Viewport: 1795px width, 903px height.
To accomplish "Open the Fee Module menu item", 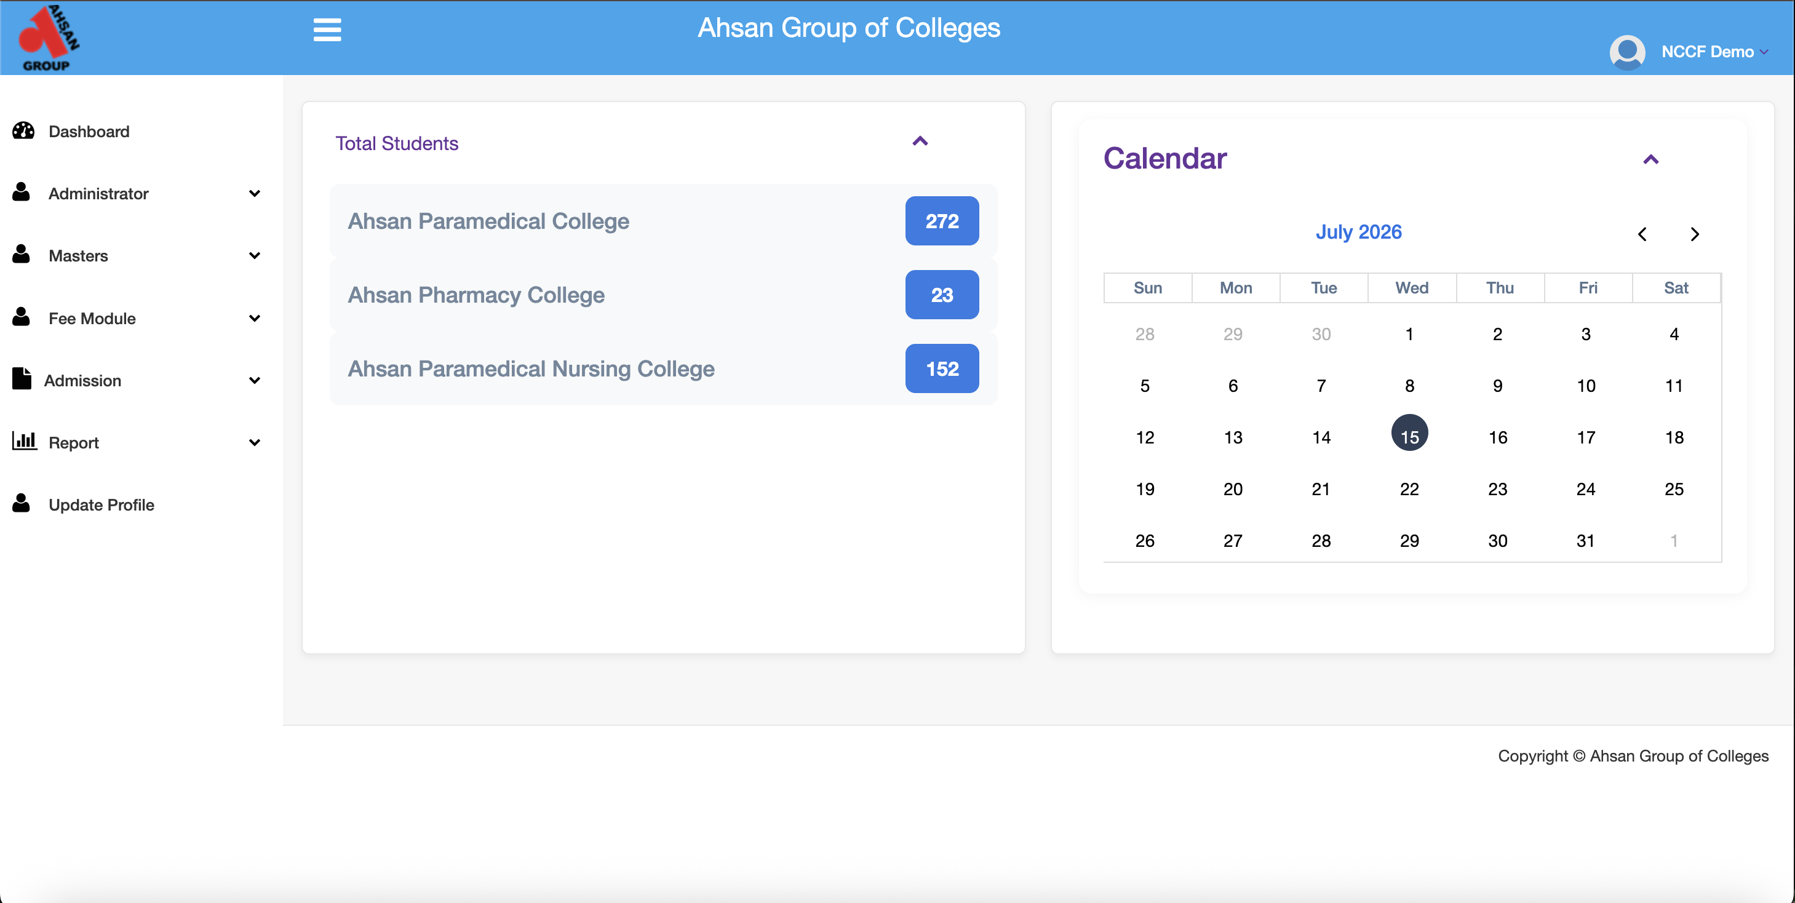I will pyautogui.click(x=92, y=319).
